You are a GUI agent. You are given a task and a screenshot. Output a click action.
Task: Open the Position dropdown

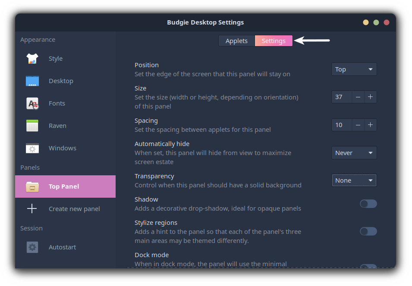[x=354, y=69]
